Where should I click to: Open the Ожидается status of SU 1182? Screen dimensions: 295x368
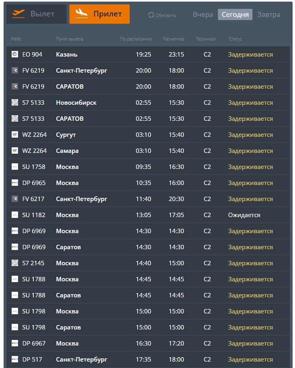(244, 215)
